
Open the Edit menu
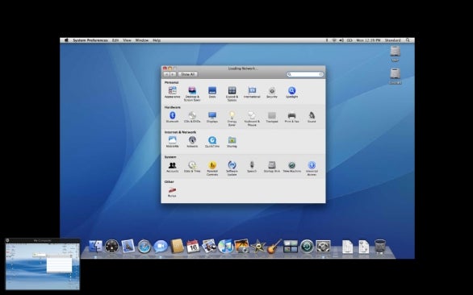pos(115,40)
